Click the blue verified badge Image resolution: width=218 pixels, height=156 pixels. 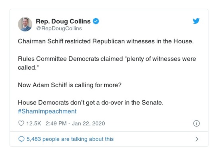click(x=96, y=21)
